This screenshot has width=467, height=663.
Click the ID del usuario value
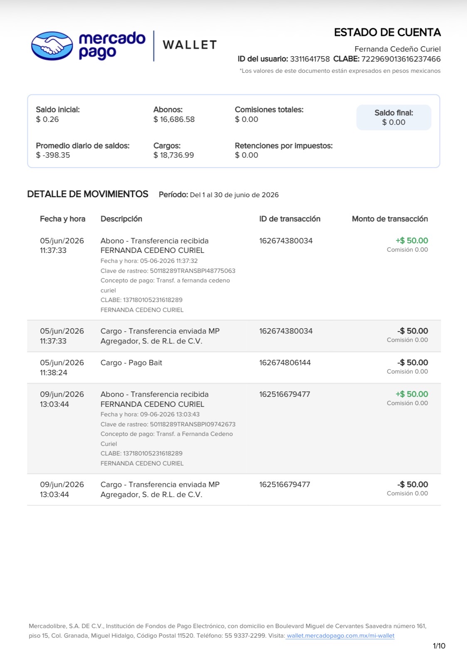click(x=310, y=59)
